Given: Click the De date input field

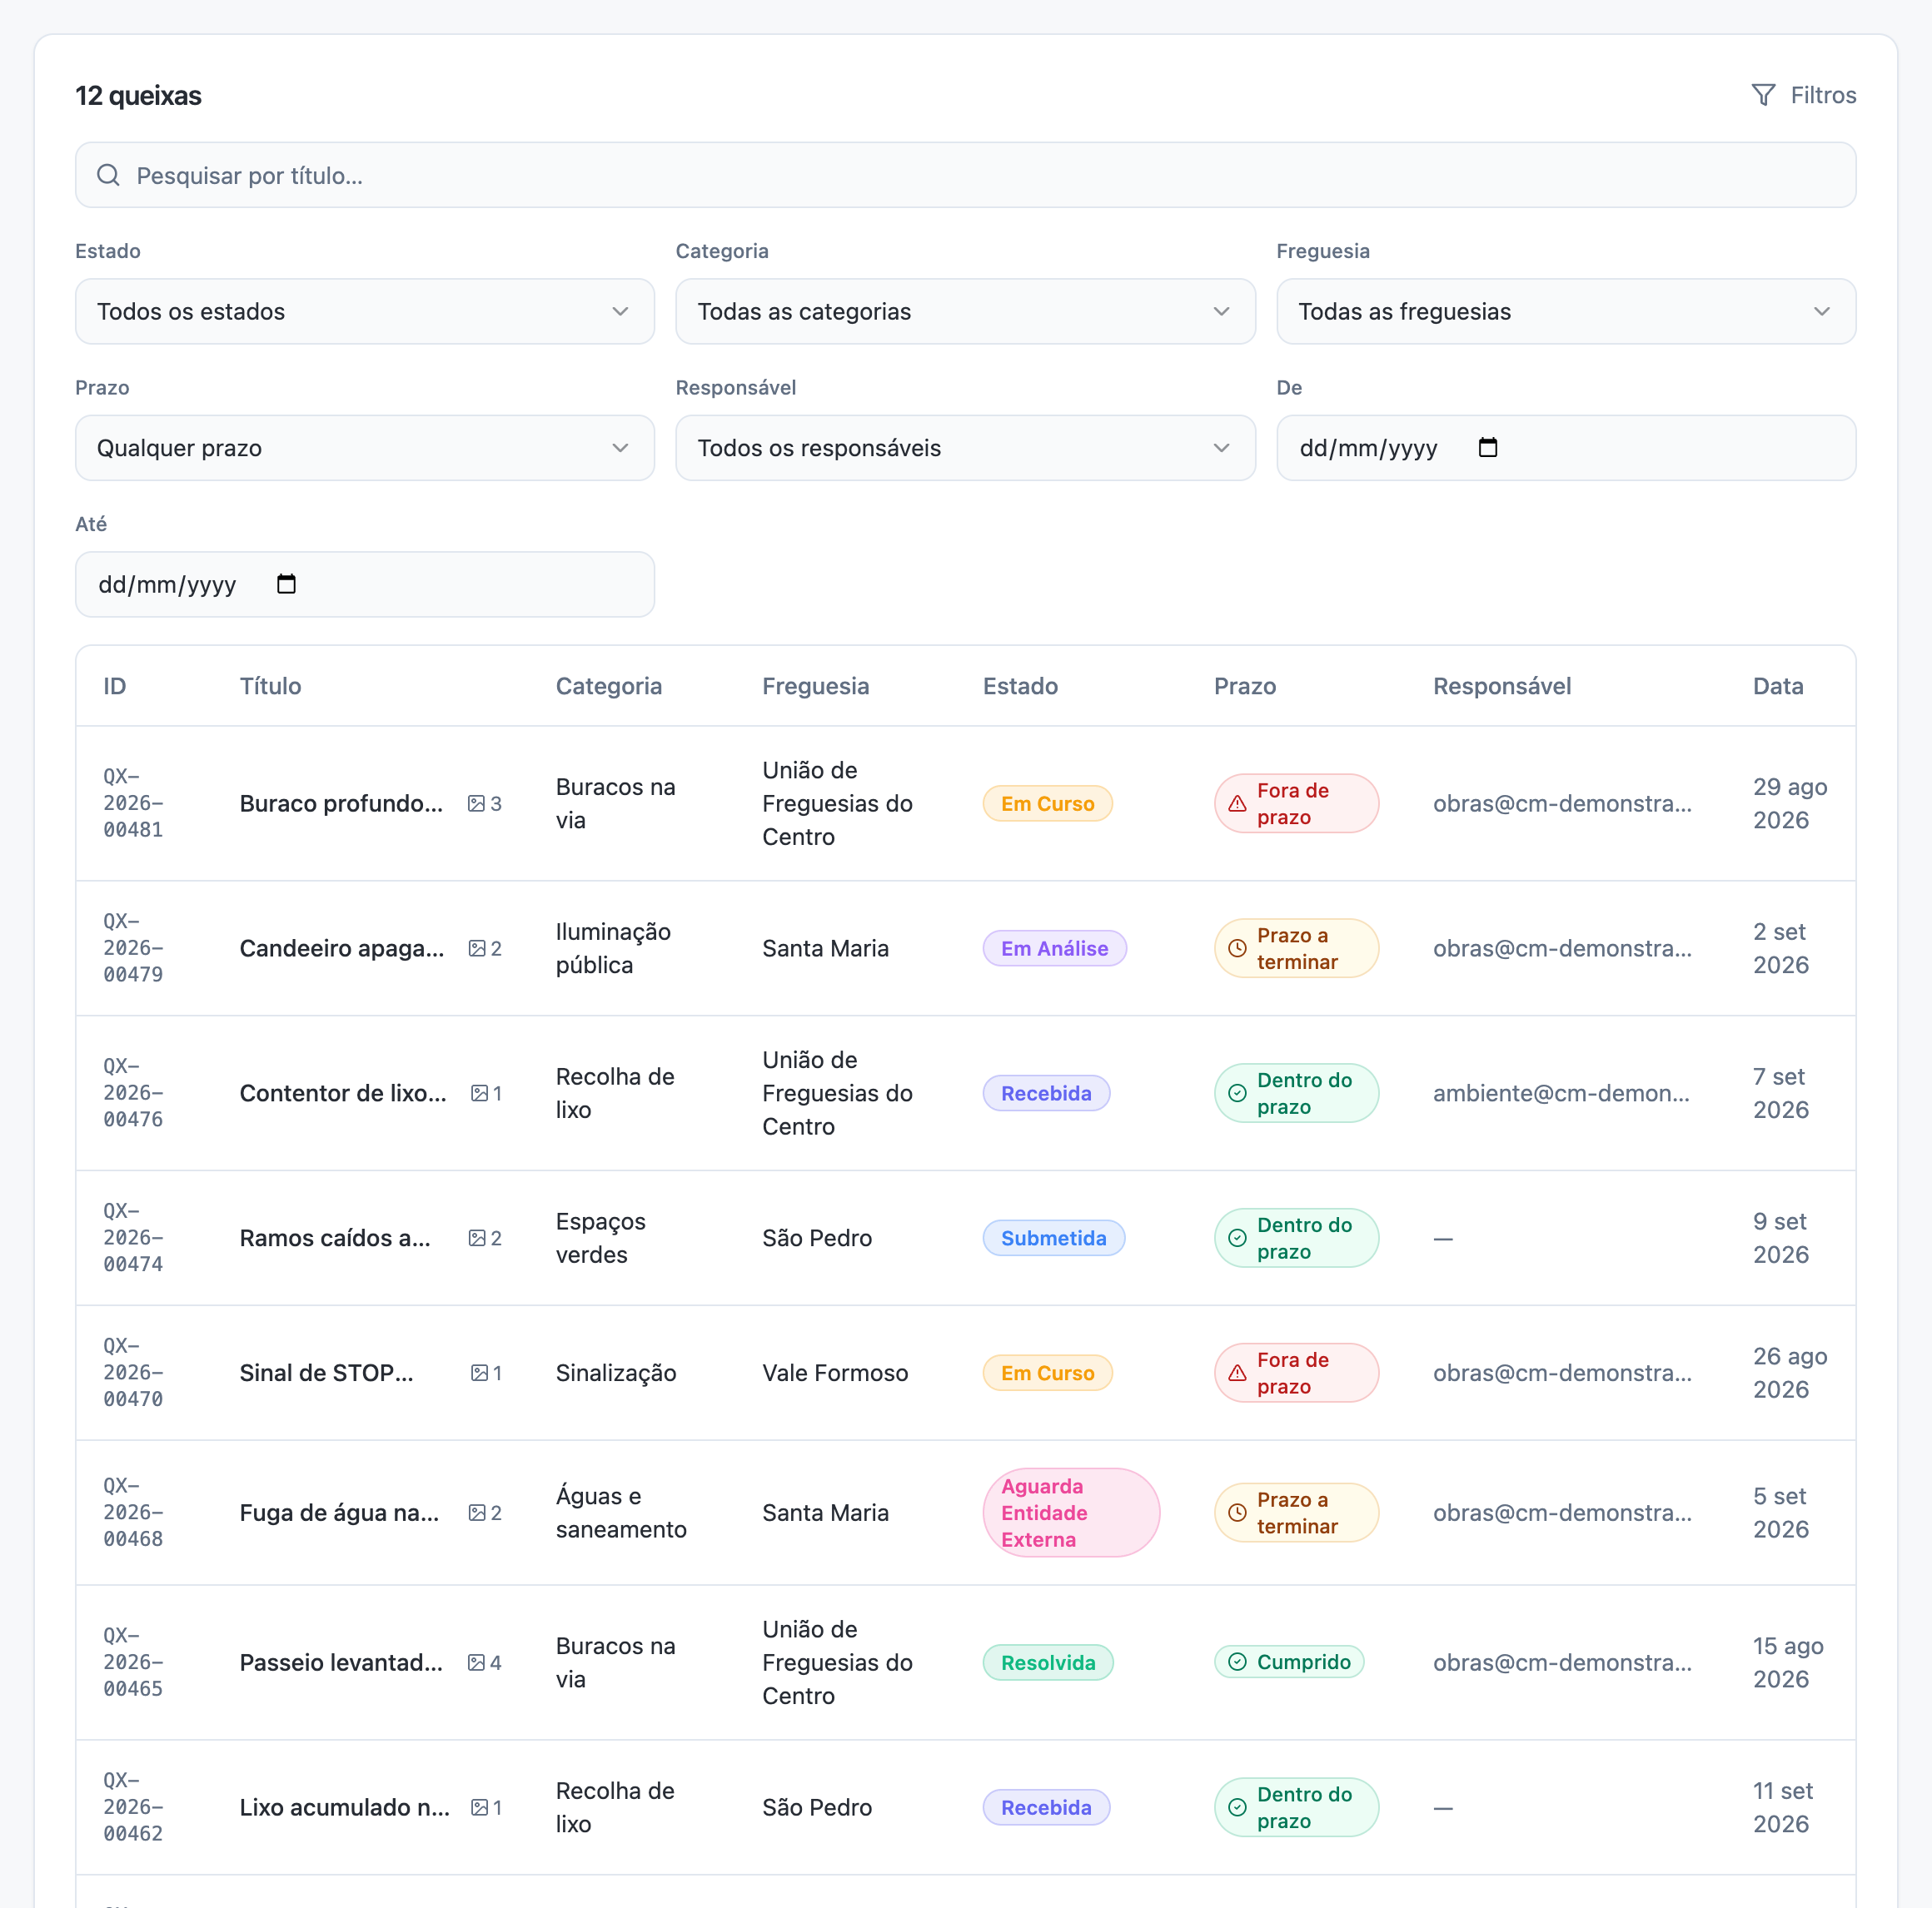Looking at the screenshot, I should tap(1566, 448).
